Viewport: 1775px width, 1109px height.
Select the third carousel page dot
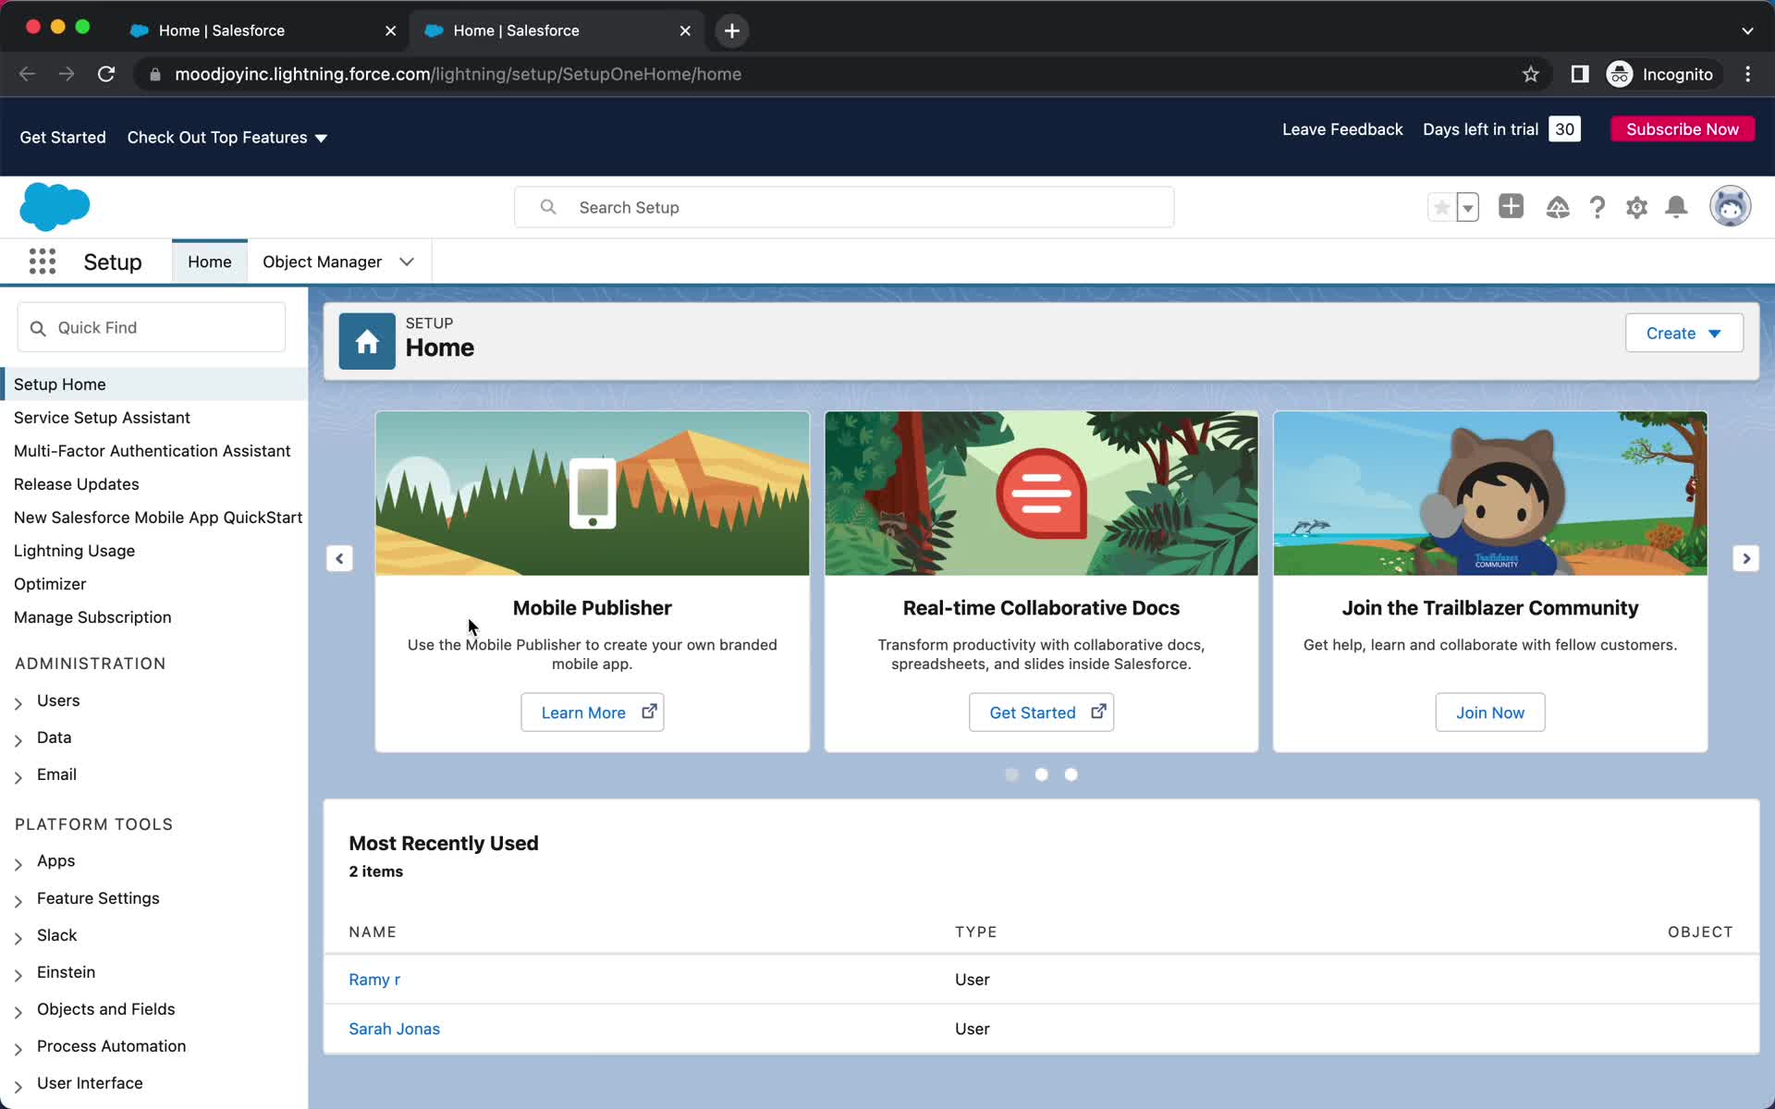tap(1071, 774)
